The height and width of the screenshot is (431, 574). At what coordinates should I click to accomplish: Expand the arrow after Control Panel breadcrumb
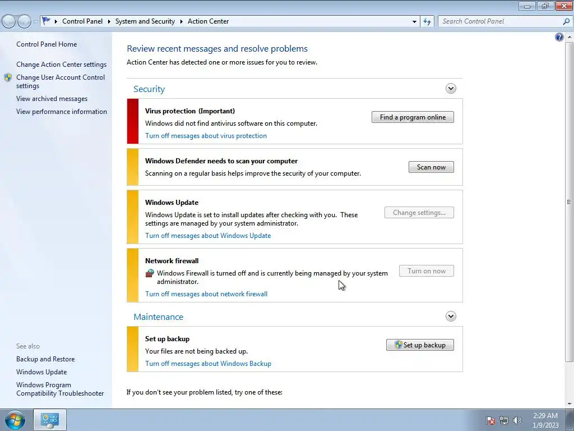click(x=109, y=22)
